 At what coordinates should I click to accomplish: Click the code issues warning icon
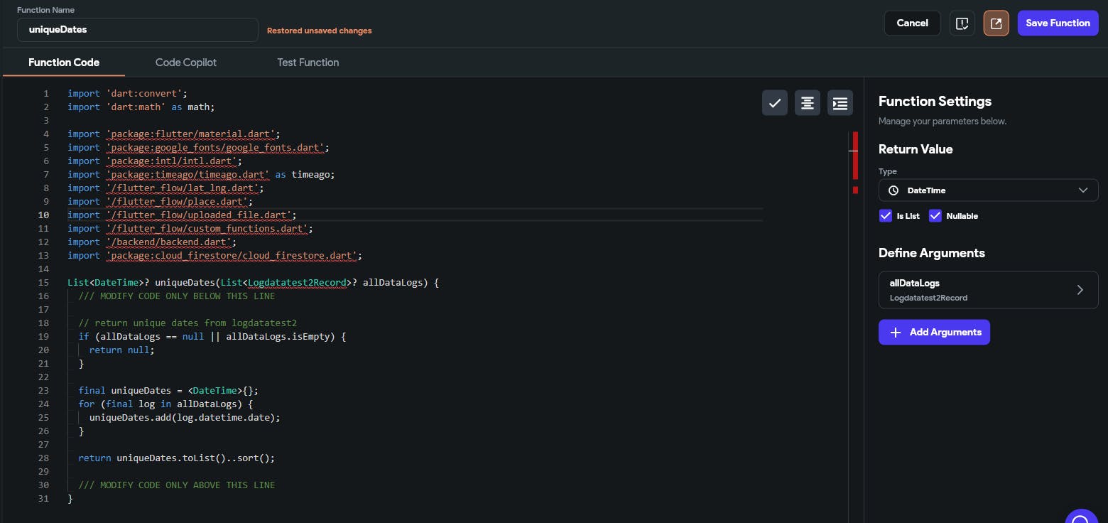point(962,23)
